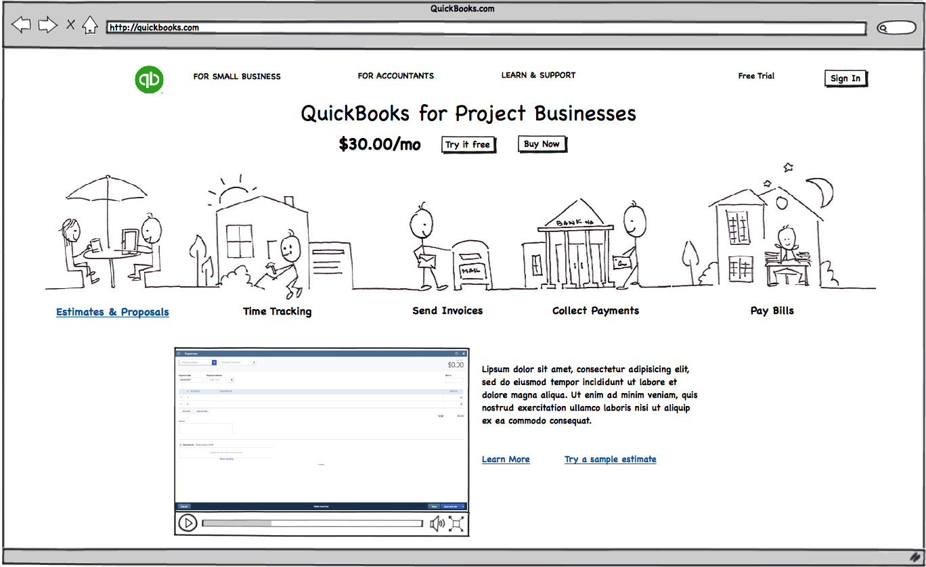Click the X icon in the Expenses header
The height and width of the screenshot is (567, 926).
click(464, 354)
